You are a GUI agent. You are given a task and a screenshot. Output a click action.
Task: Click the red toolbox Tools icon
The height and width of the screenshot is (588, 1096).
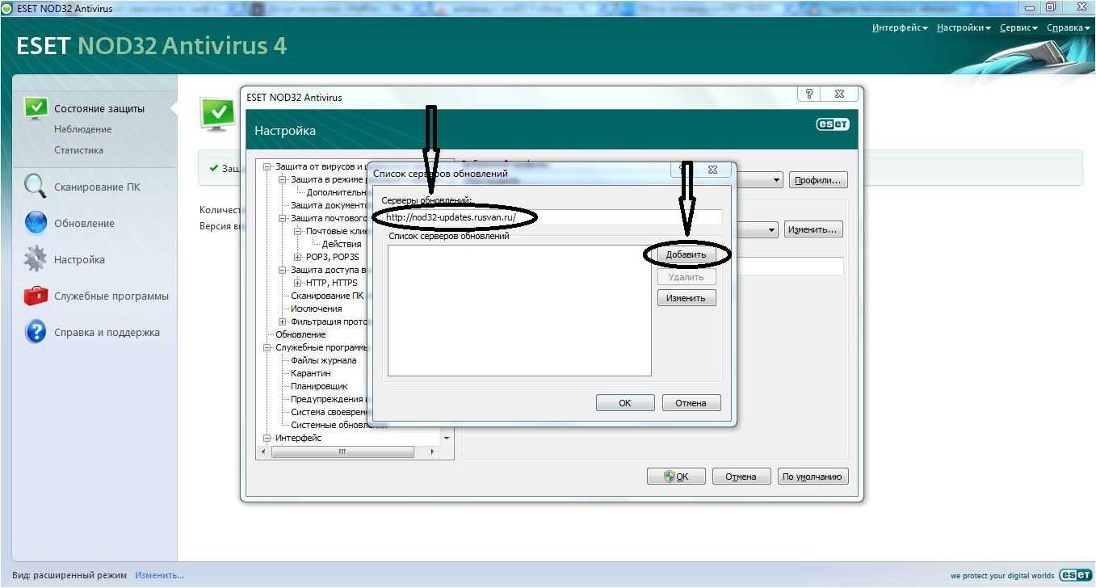click(36, 296)
